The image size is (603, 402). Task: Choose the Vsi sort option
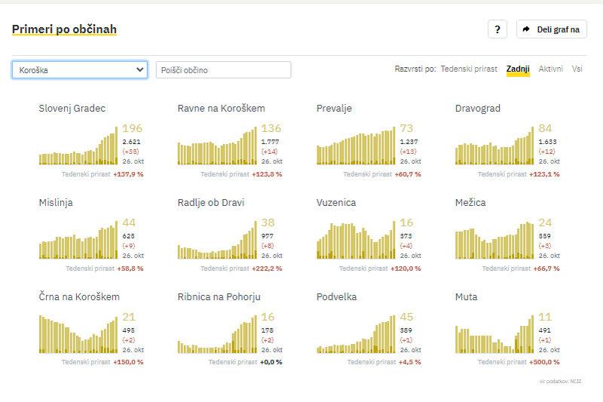point(577,69)
